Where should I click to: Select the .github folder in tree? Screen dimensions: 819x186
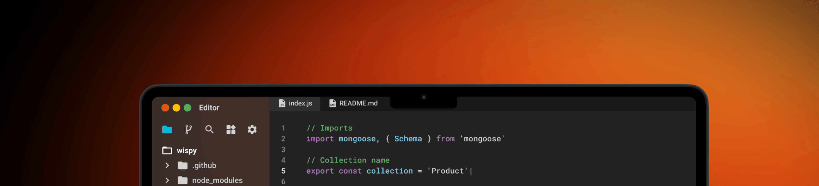pyautogui.click(x=204, y=165)
